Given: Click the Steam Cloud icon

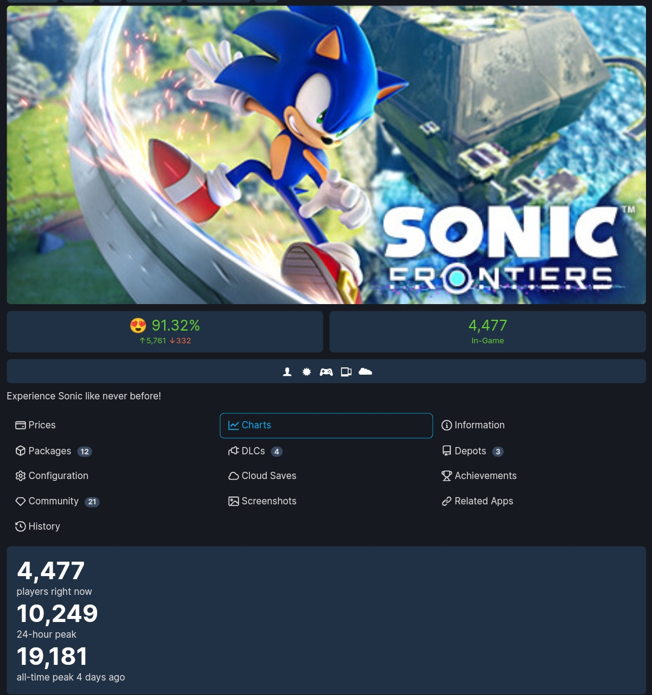Looking at the screenshot, I should pyautogui.click(x=365, y=372).
